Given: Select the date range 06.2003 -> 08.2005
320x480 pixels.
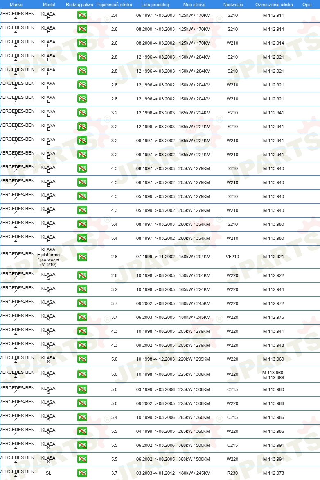Looking at the screenshot, I should 155,317.
